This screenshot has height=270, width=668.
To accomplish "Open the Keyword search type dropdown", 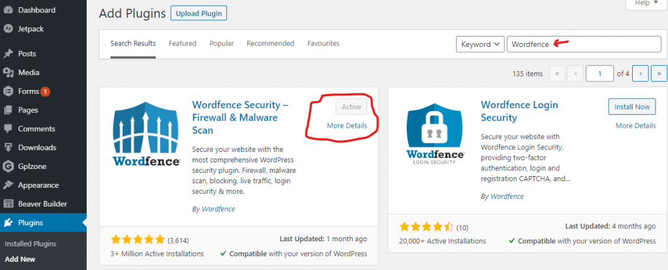I will pyautogui.click(x=480, y=44).
